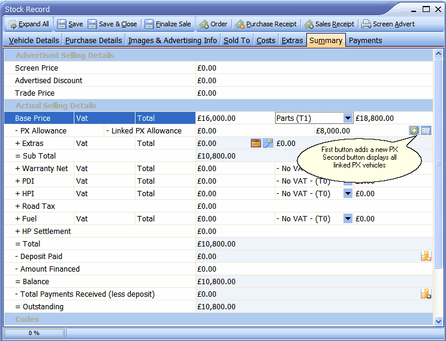Click the Amount Financed value field
This screenshot has height=341, width=446.
pos(314,269)
